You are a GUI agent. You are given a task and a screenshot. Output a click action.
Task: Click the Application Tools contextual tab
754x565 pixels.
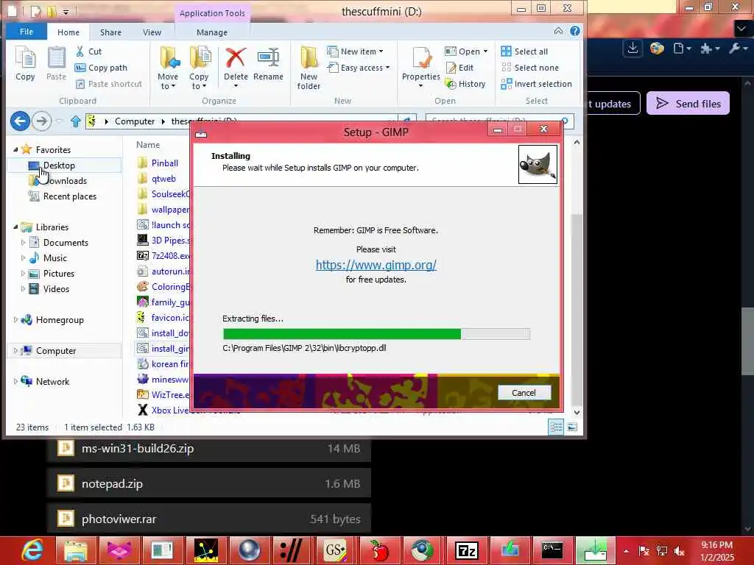click(212, 13)
